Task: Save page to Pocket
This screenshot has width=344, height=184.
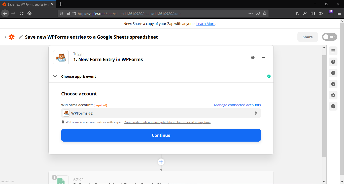Action: (x=258, y=13)
